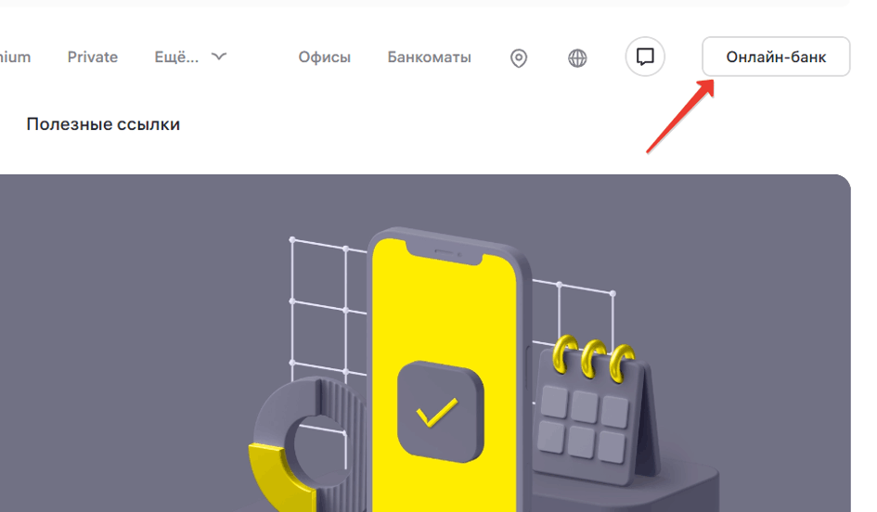The width and height of the screenshot is (877, 512).
Task: Click the checkmark tile on phone illustration
Action: coord(440,412)
